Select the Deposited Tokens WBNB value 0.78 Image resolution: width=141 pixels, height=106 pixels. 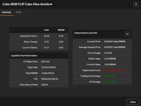(61, 36)
